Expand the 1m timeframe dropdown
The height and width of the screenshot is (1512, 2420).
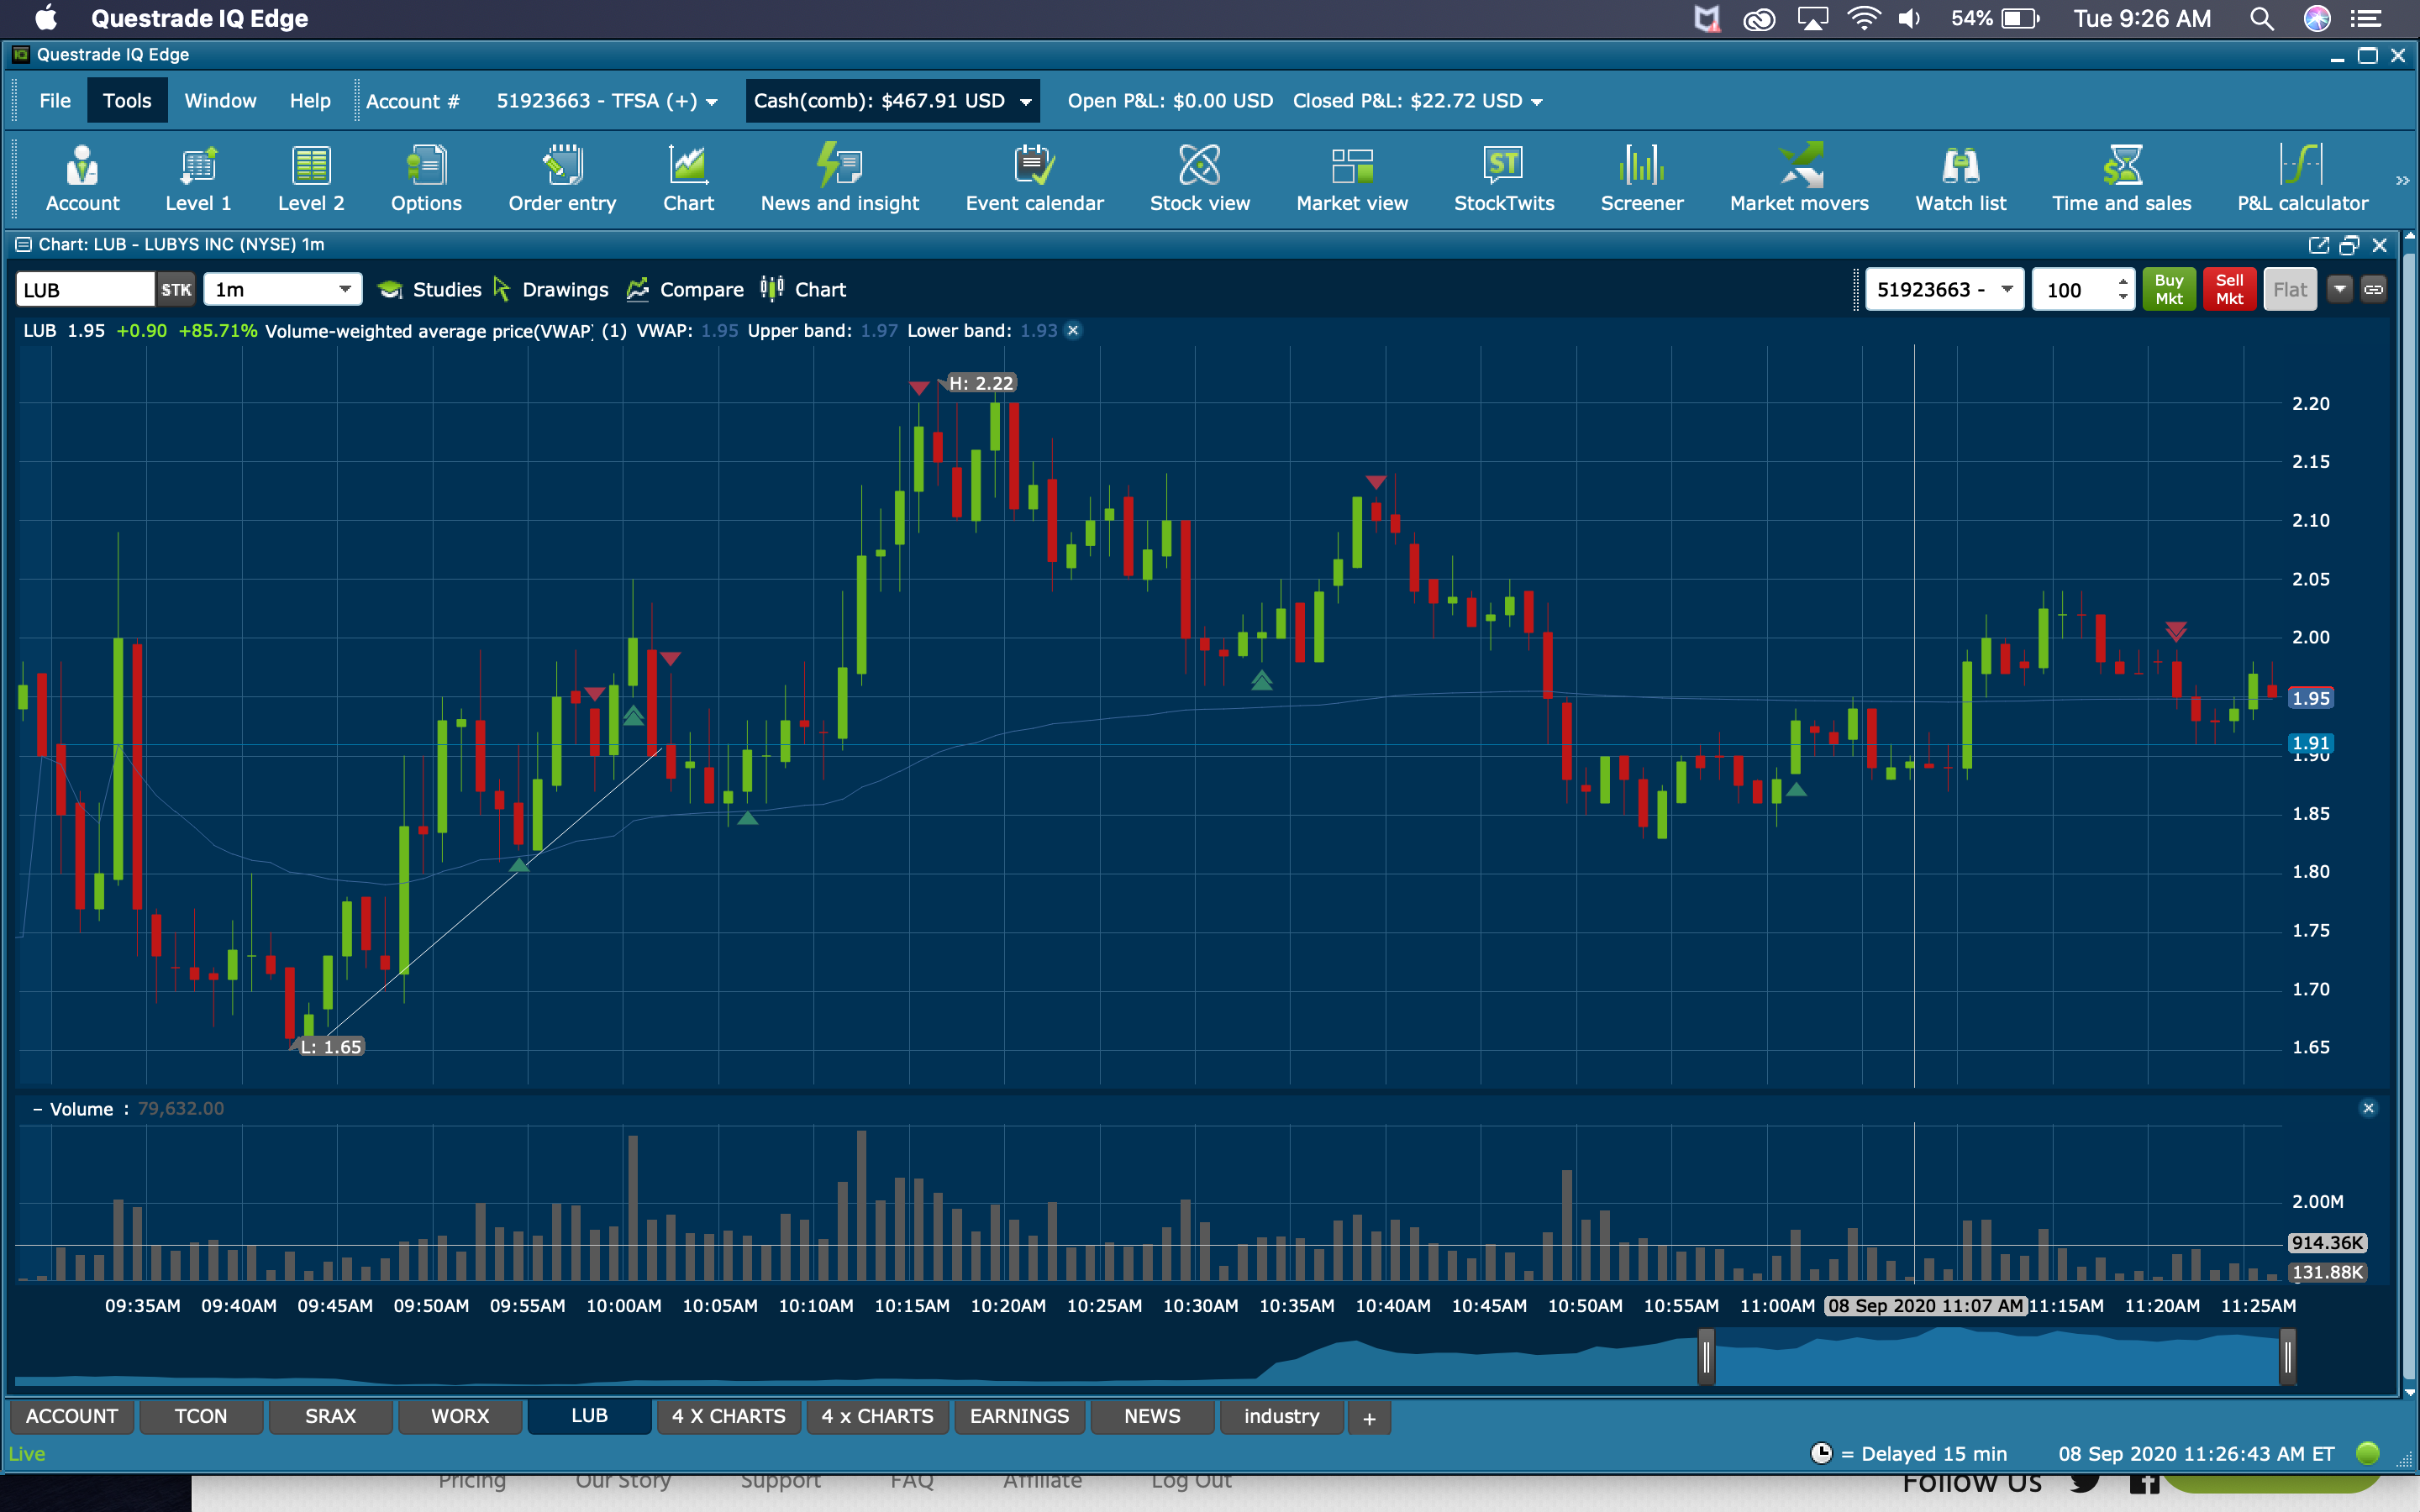coord(344,290)
